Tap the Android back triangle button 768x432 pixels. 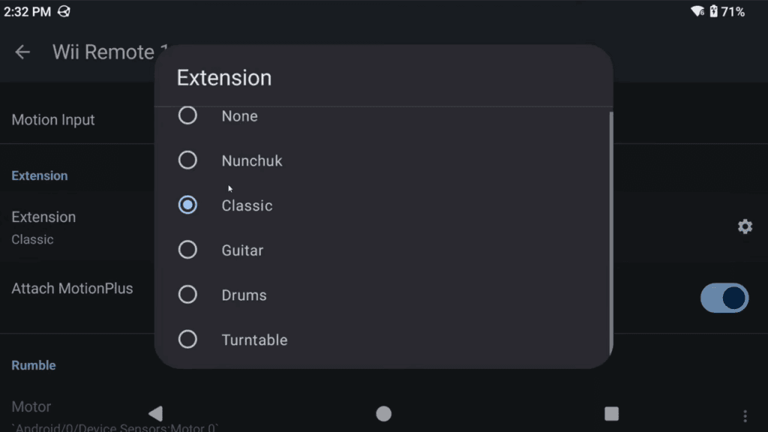[156, 413]
